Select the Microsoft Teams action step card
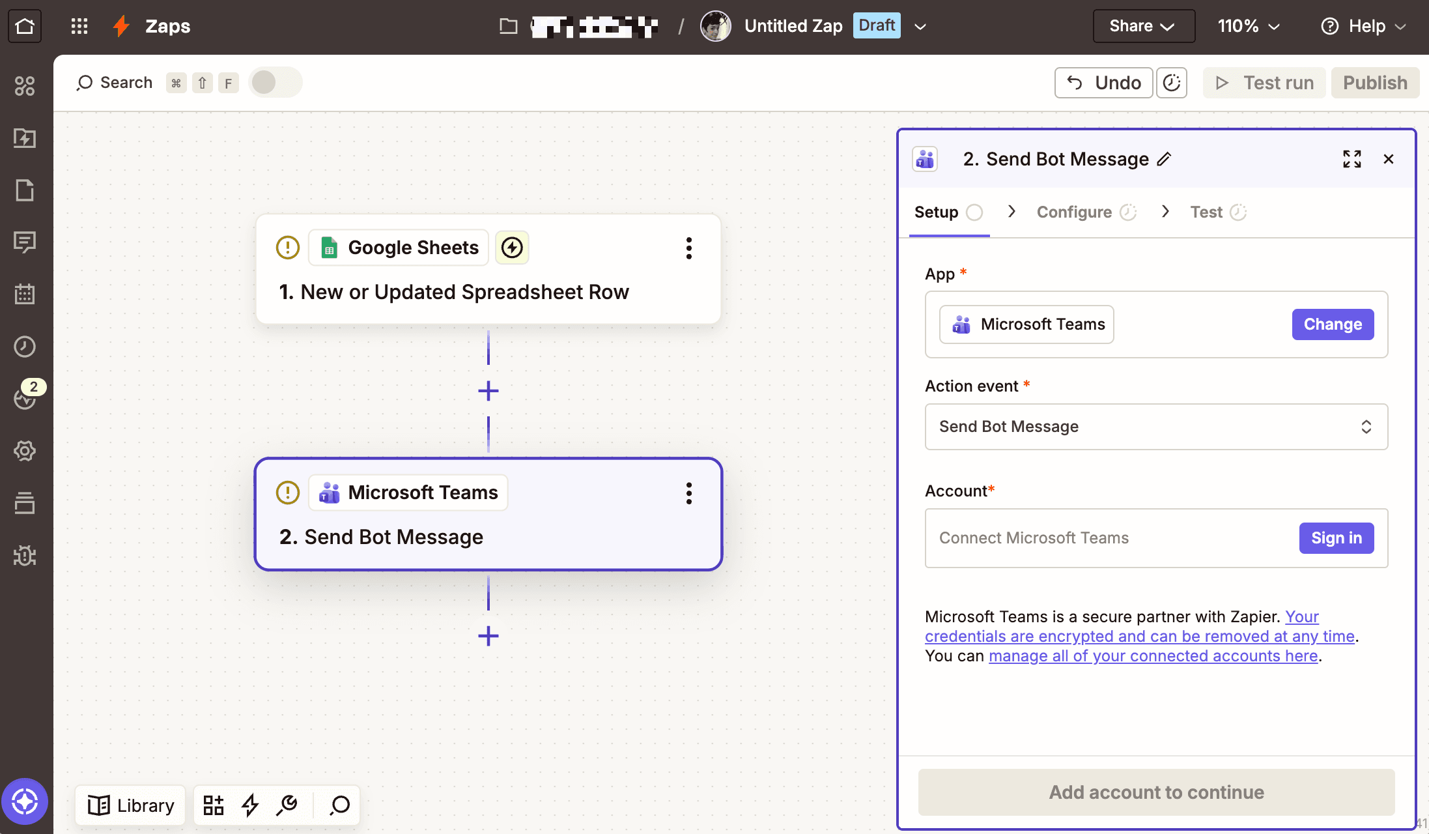Screen dimensions: 1429x834 pyautogui.click(x=488, y=514)
